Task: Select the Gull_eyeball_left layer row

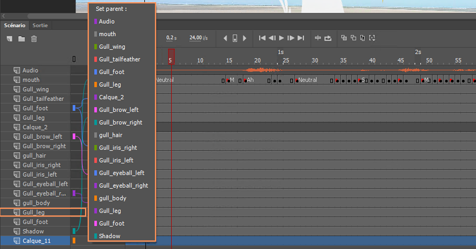Action: click(35, 184)
